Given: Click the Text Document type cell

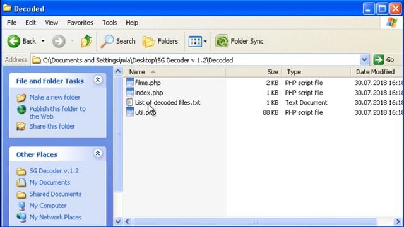Looking at the screenshot, I should 306,102.
